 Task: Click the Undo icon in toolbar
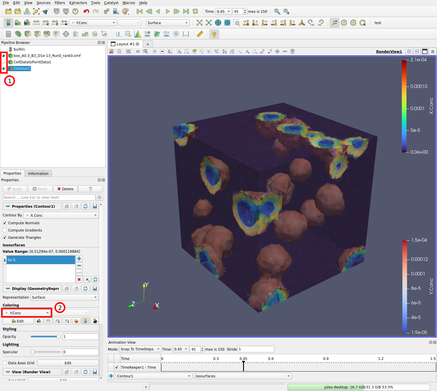[86, 11]
